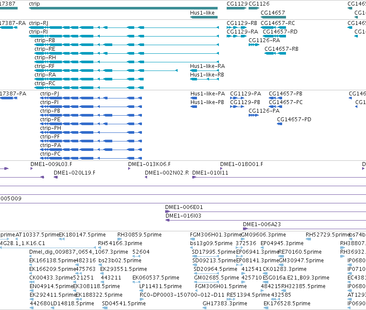Click the DME1-006E01 BAC label
This screenshot has height=310, width=366.
pyautogui.click(x=184, y=207)
